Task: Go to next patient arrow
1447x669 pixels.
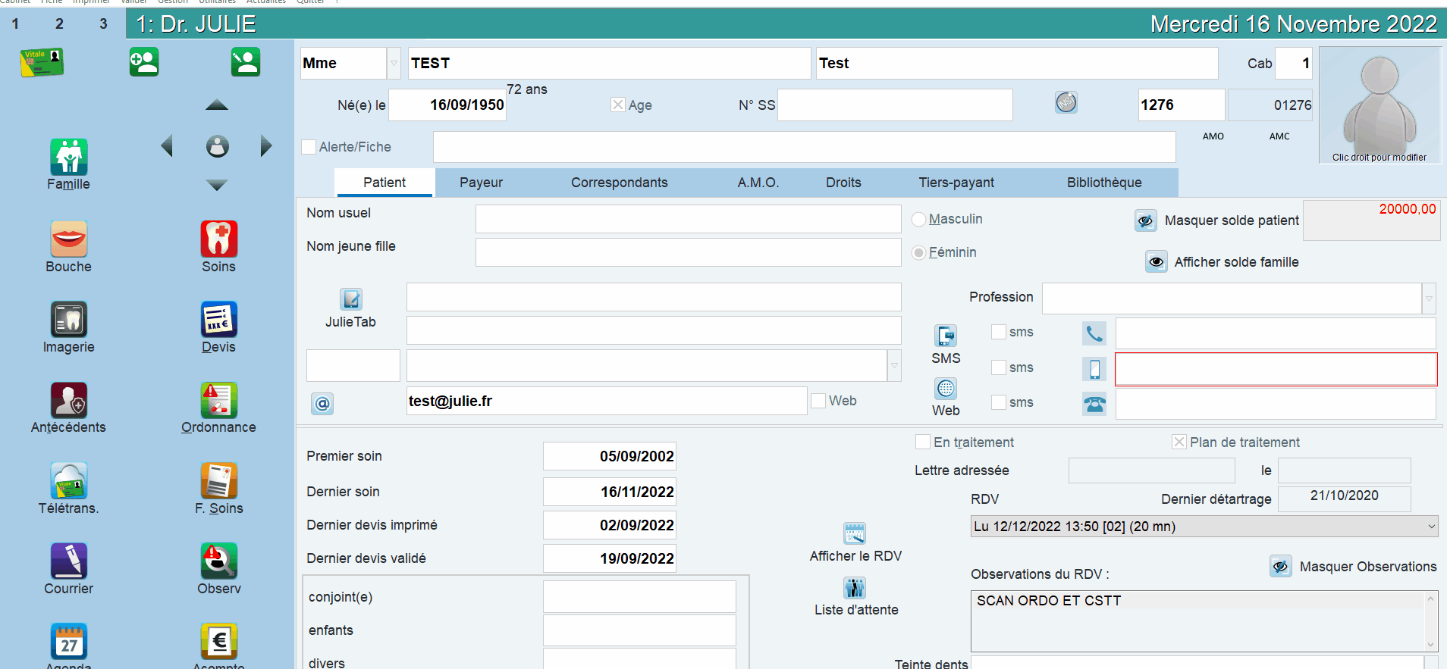Action: [x=265, y=146]
